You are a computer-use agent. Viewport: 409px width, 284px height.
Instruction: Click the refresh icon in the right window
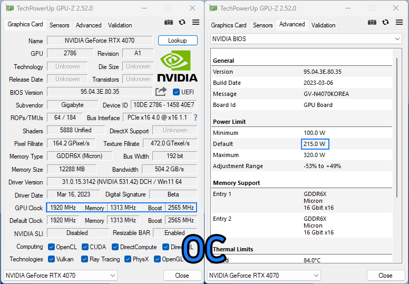pyautogui.click(x=385, y=23)
